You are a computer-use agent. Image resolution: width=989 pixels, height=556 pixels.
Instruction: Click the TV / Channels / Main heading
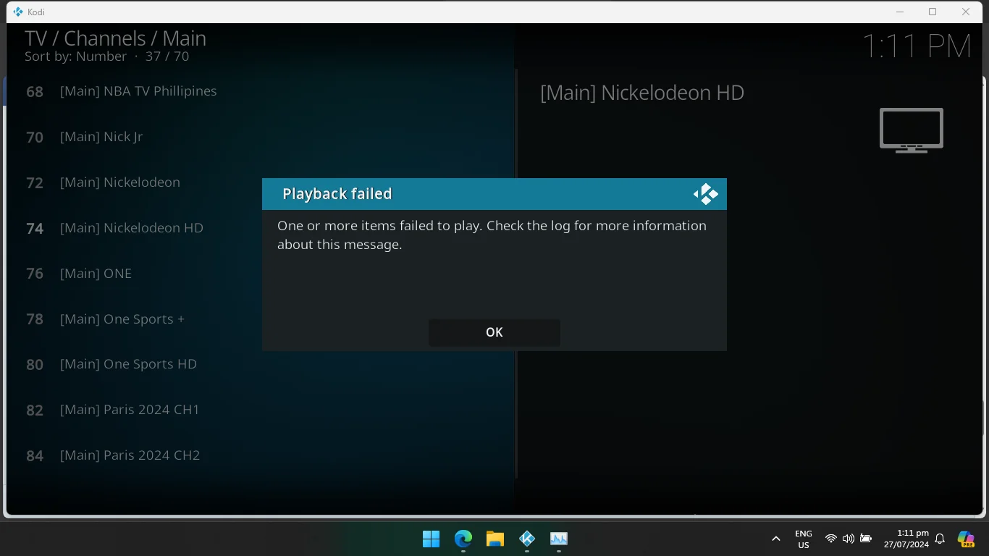[115, 38]
